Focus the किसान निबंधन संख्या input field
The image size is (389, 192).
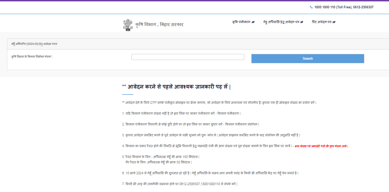tap(187, 57)
